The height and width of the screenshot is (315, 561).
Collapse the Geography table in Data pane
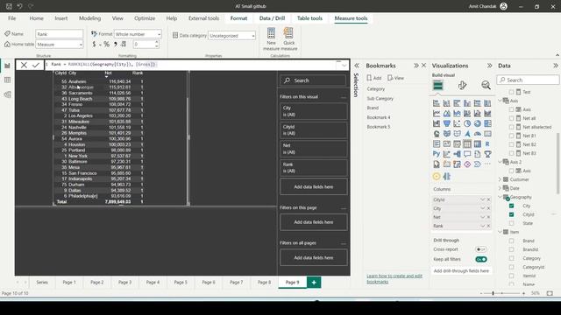[500, 197]
